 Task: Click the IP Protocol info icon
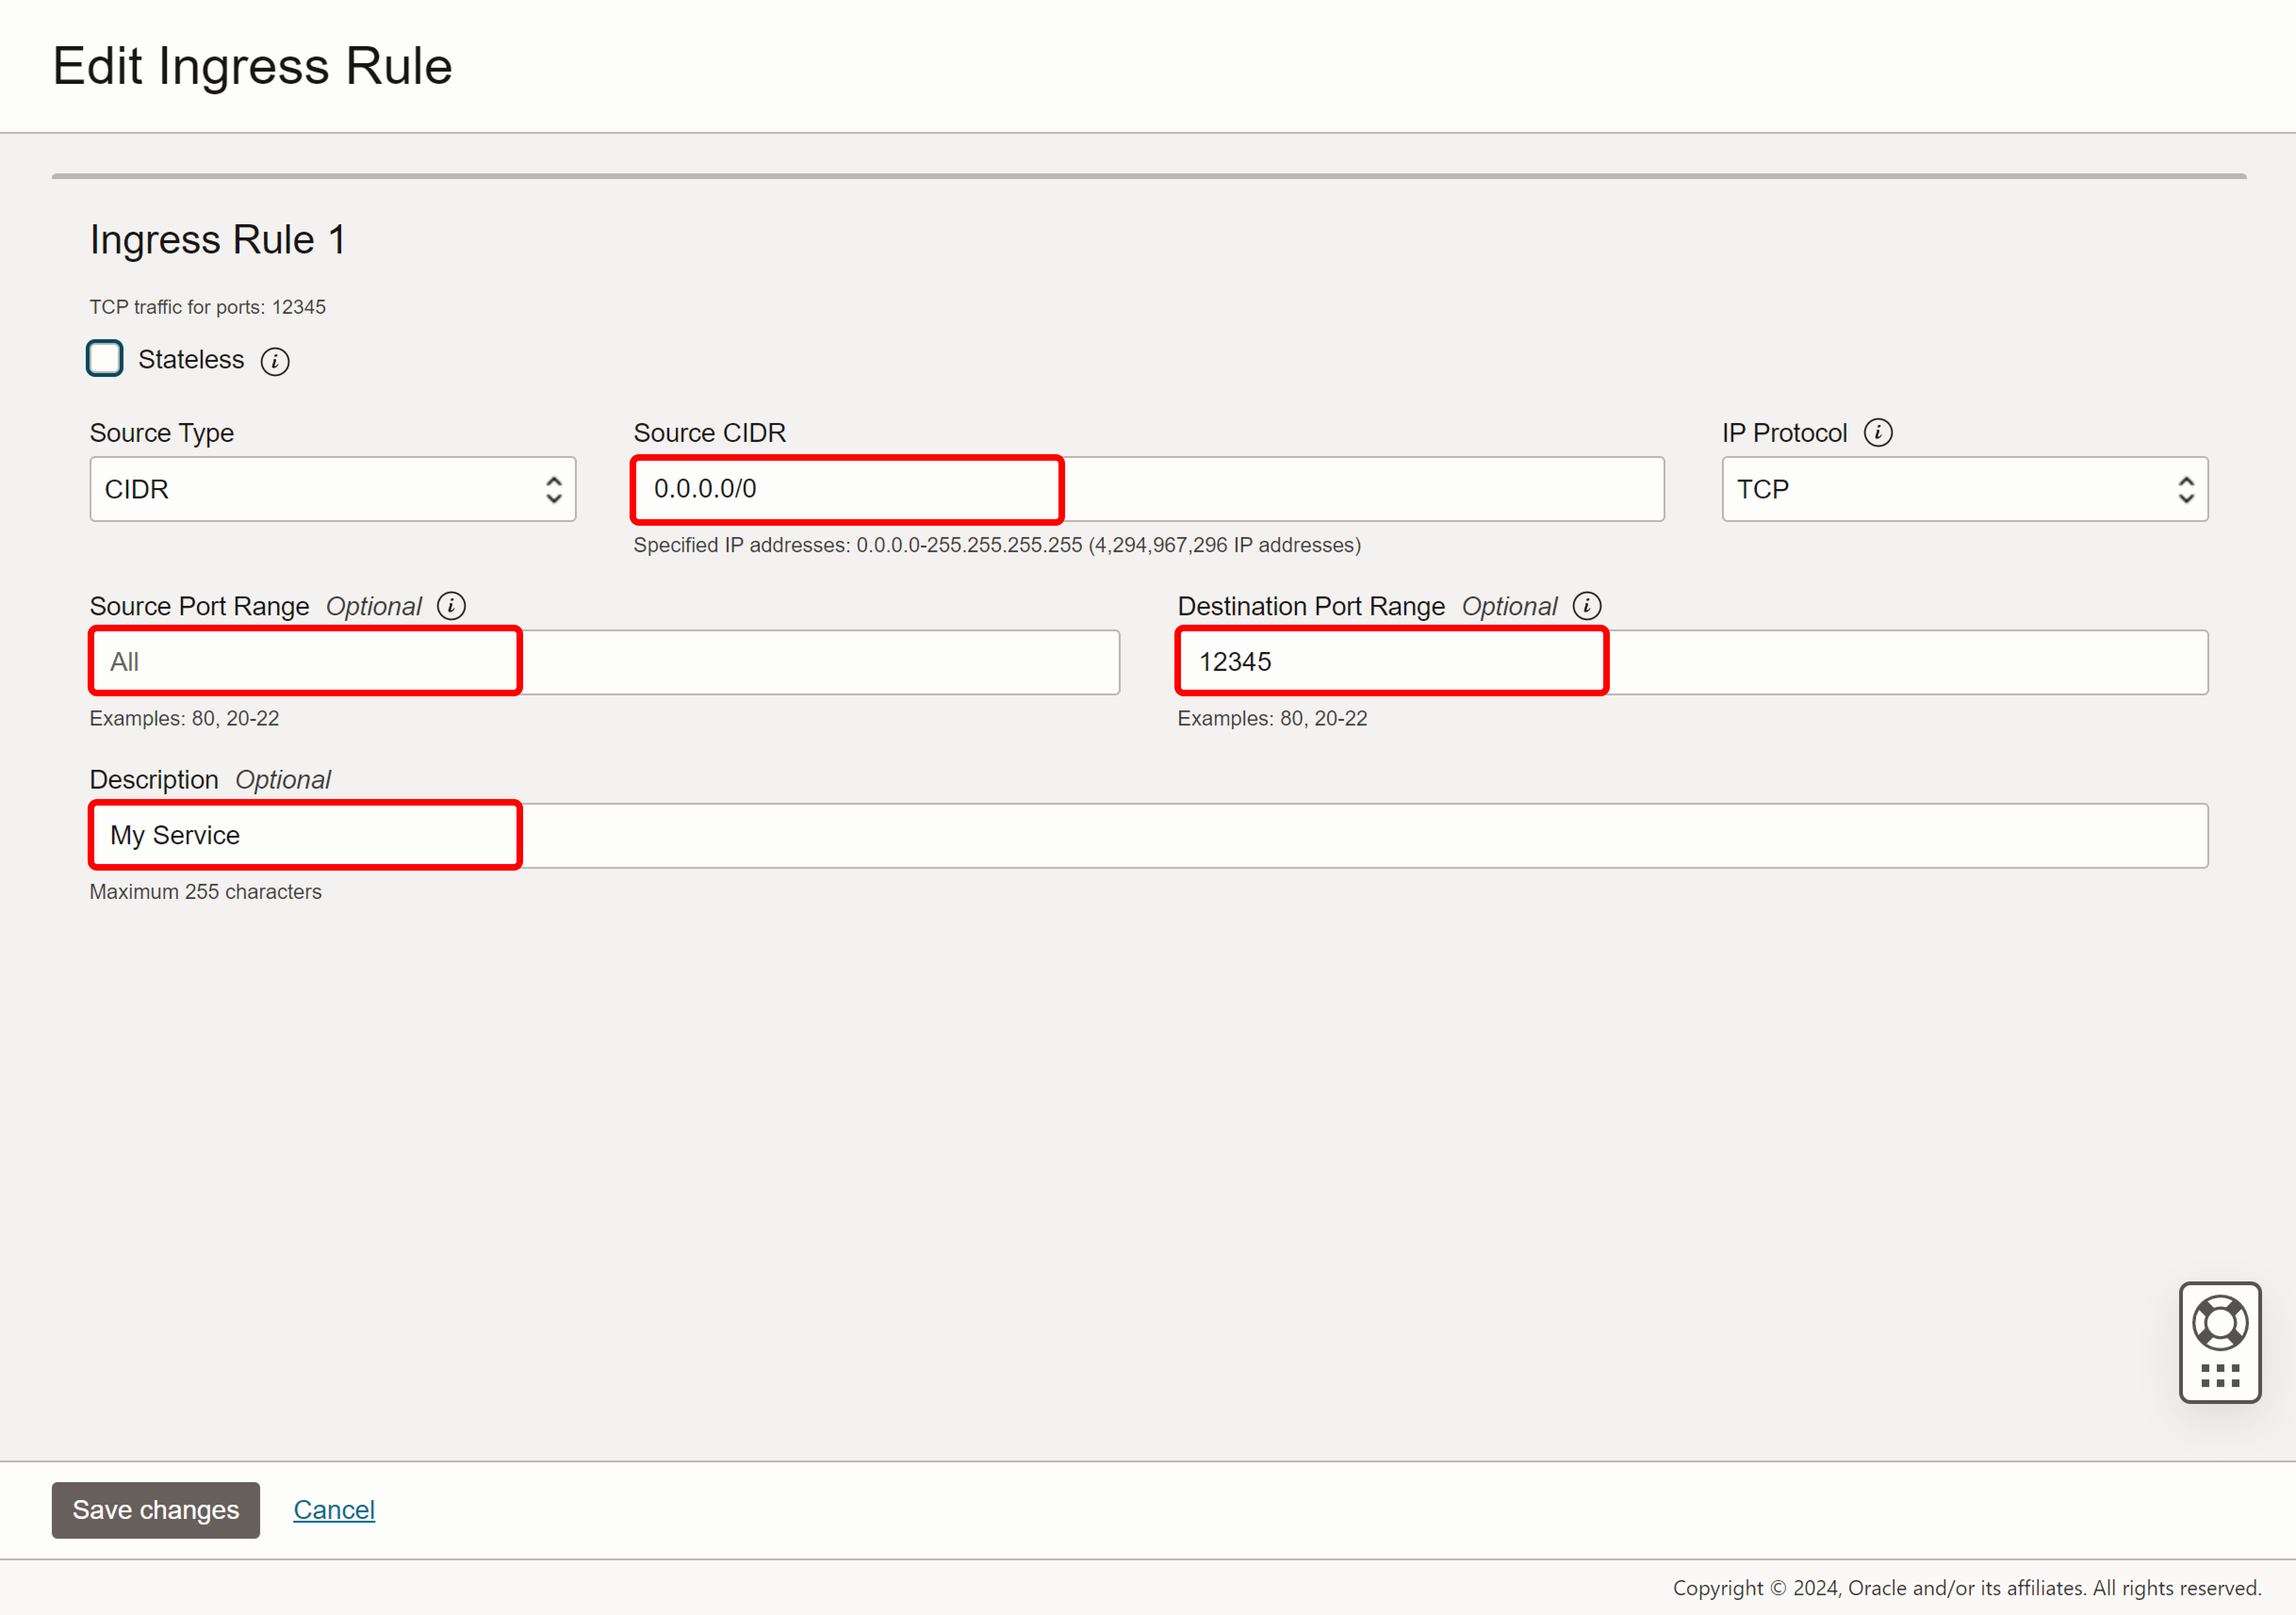(1878, 433)
